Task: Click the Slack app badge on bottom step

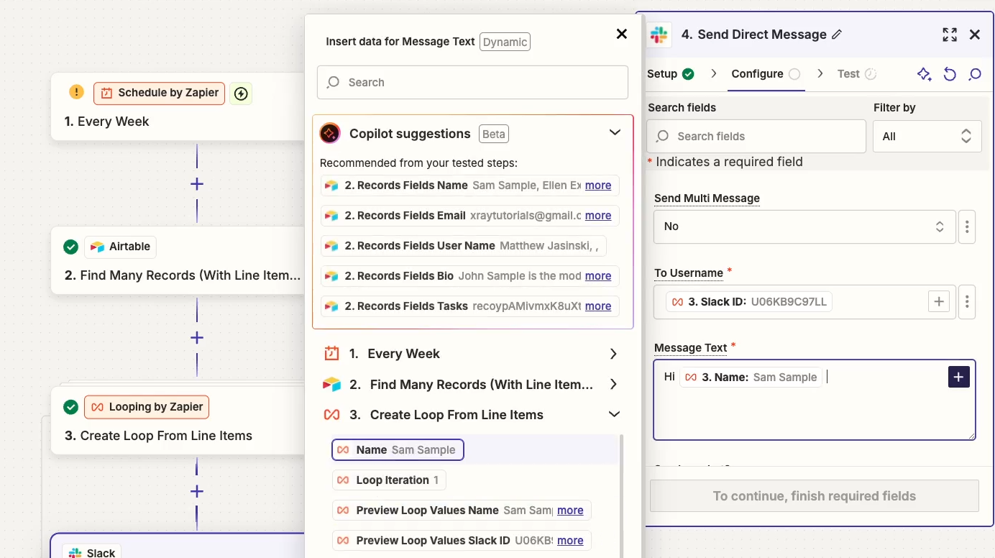Action: [93, 552]
